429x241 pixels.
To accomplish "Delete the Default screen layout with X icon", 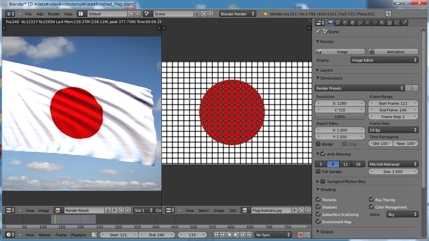I will point(137,14).
